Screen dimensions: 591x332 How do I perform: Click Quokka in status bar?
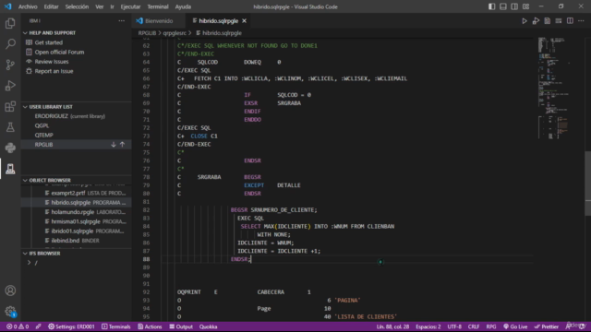pos(208,326)
